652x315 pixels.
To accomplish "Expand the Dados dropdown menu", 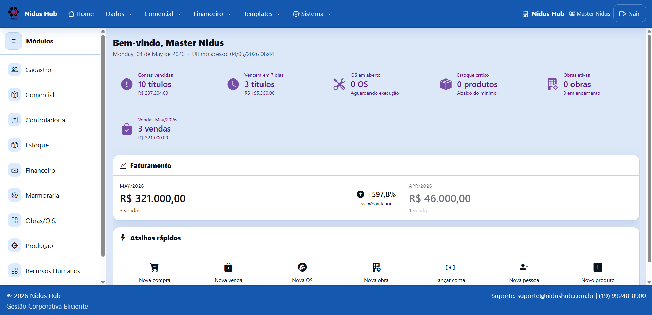I will [x=119, y=14].
